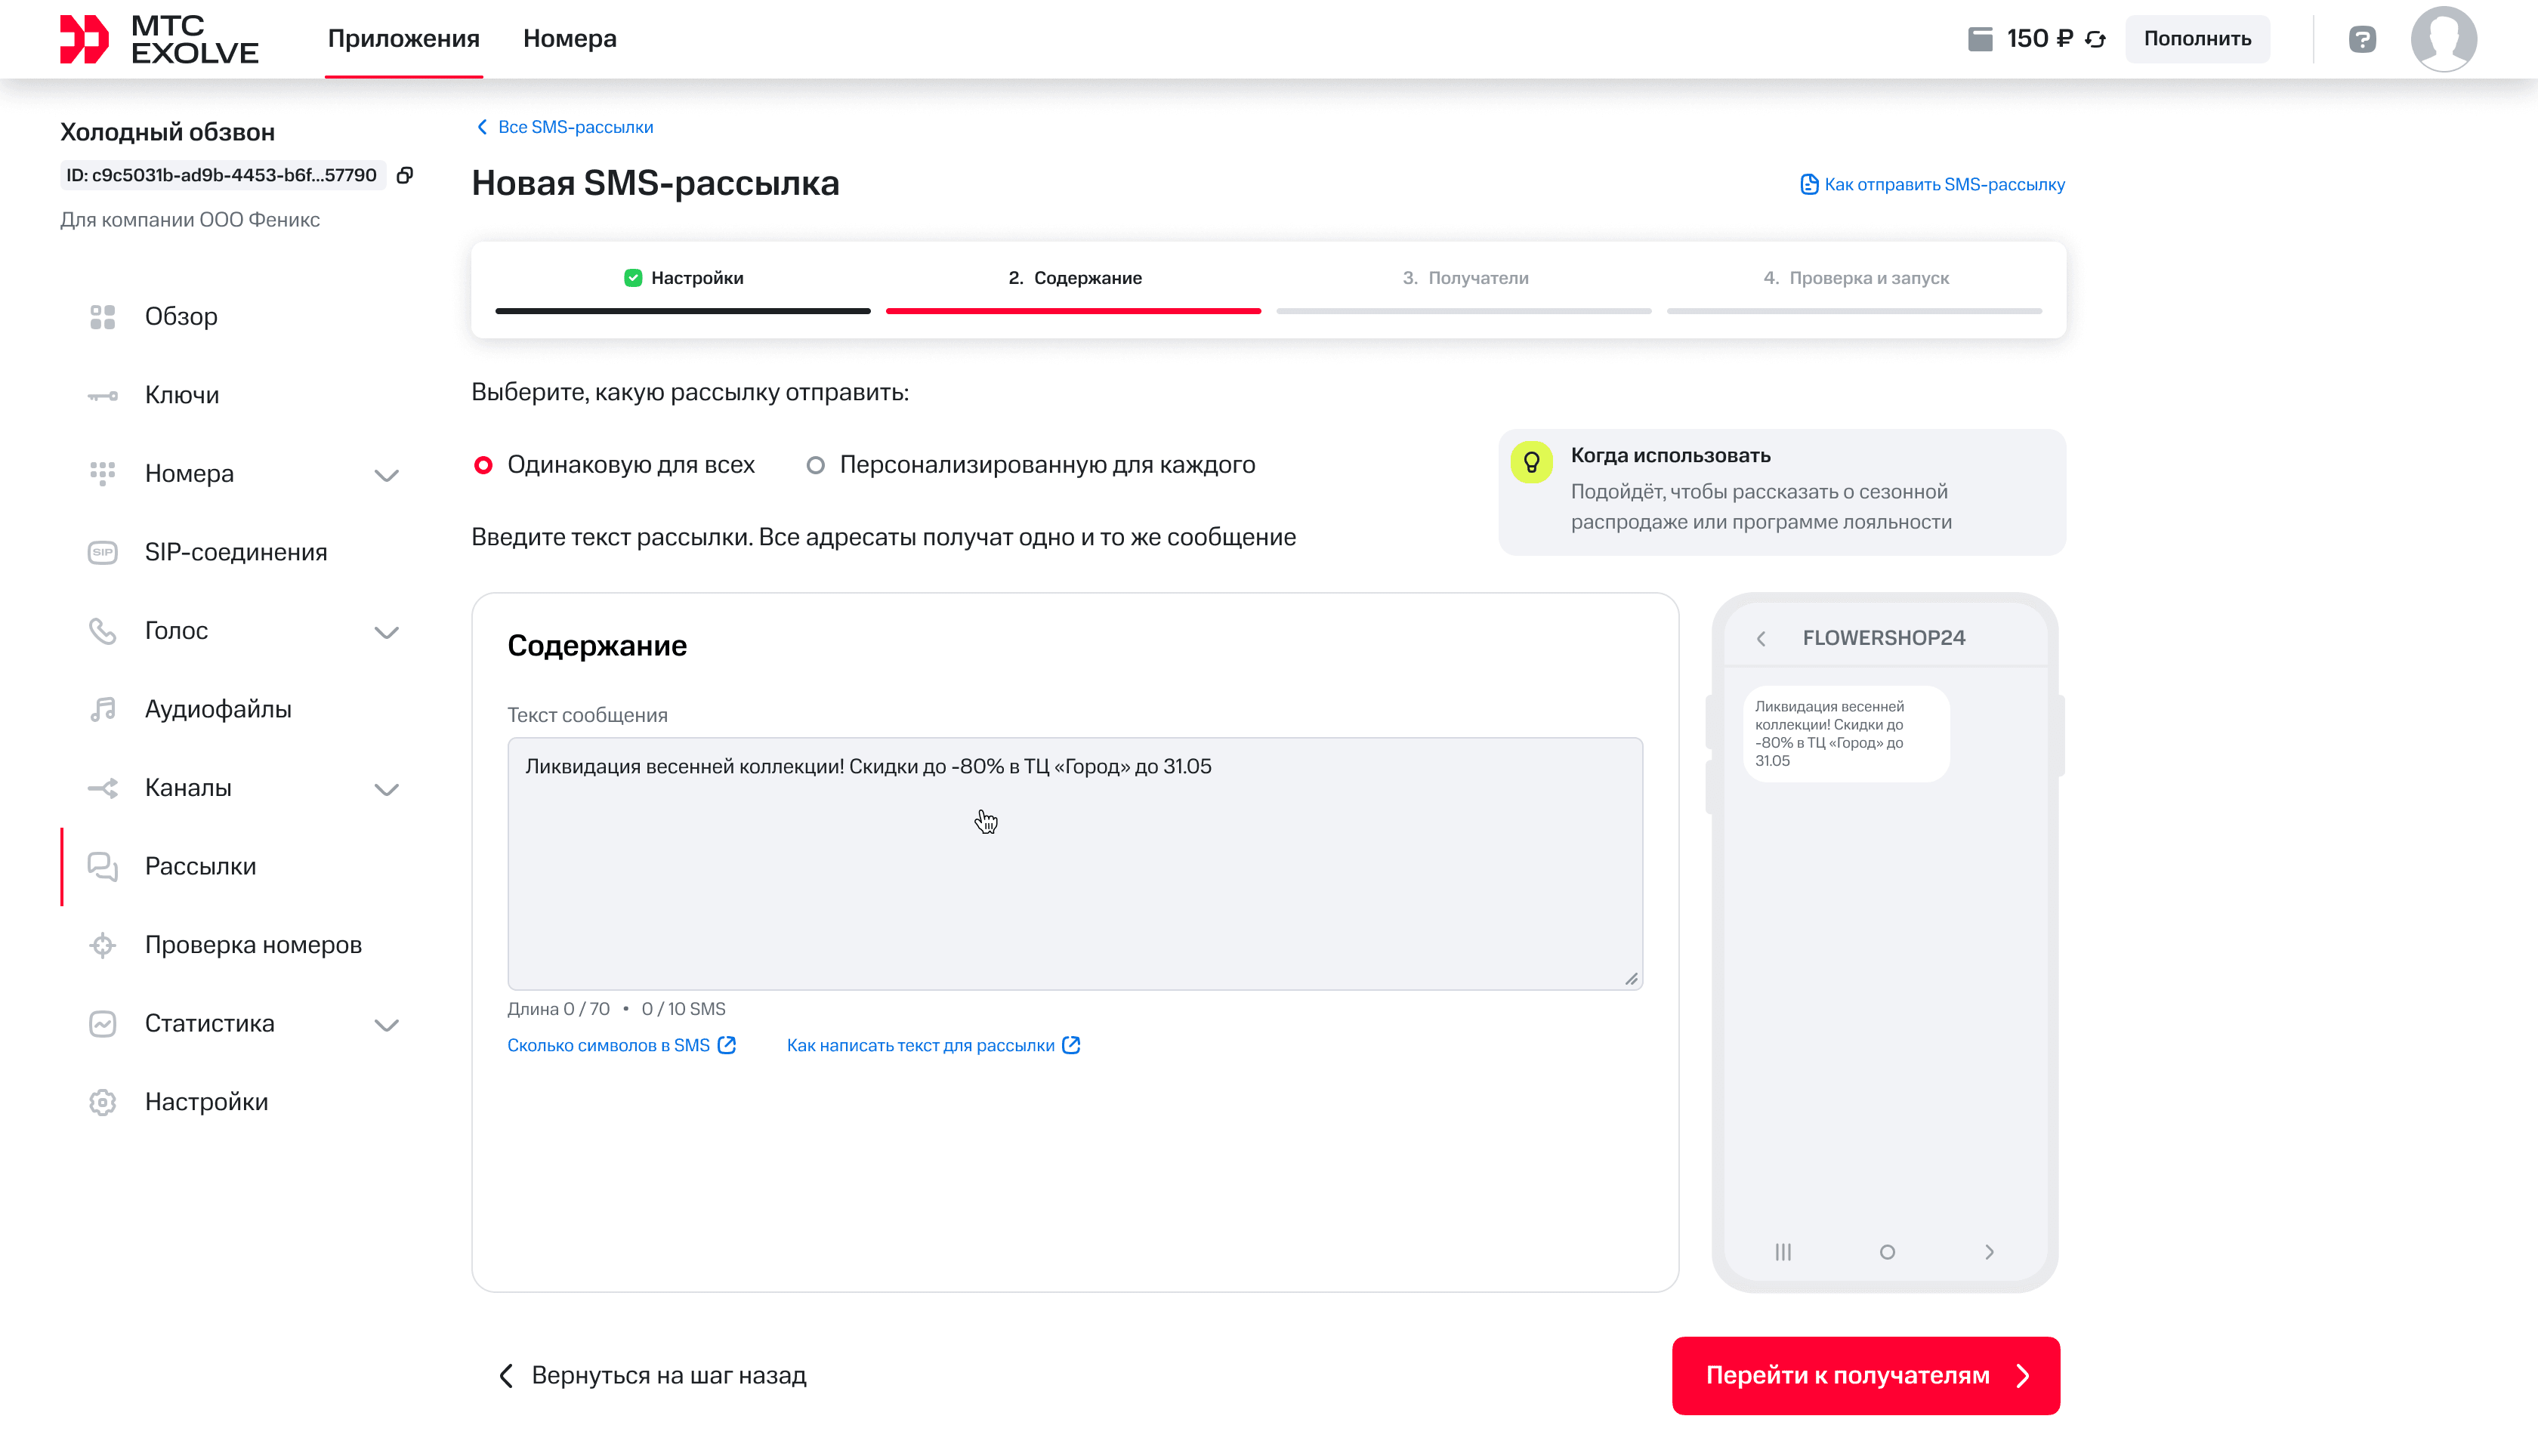Image resolution: width=2538 pixels, height=1456 pixels.
Task: Expand the Статистика sidebar section
Action: [x=386, y=1025]
